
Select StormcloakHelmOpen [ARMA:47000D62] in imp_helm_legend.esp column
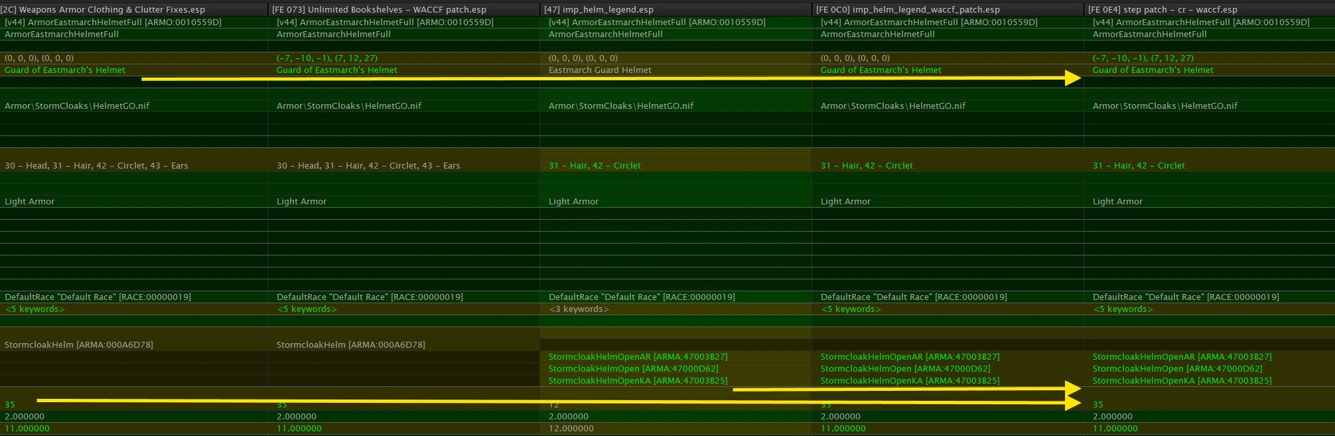633,369
